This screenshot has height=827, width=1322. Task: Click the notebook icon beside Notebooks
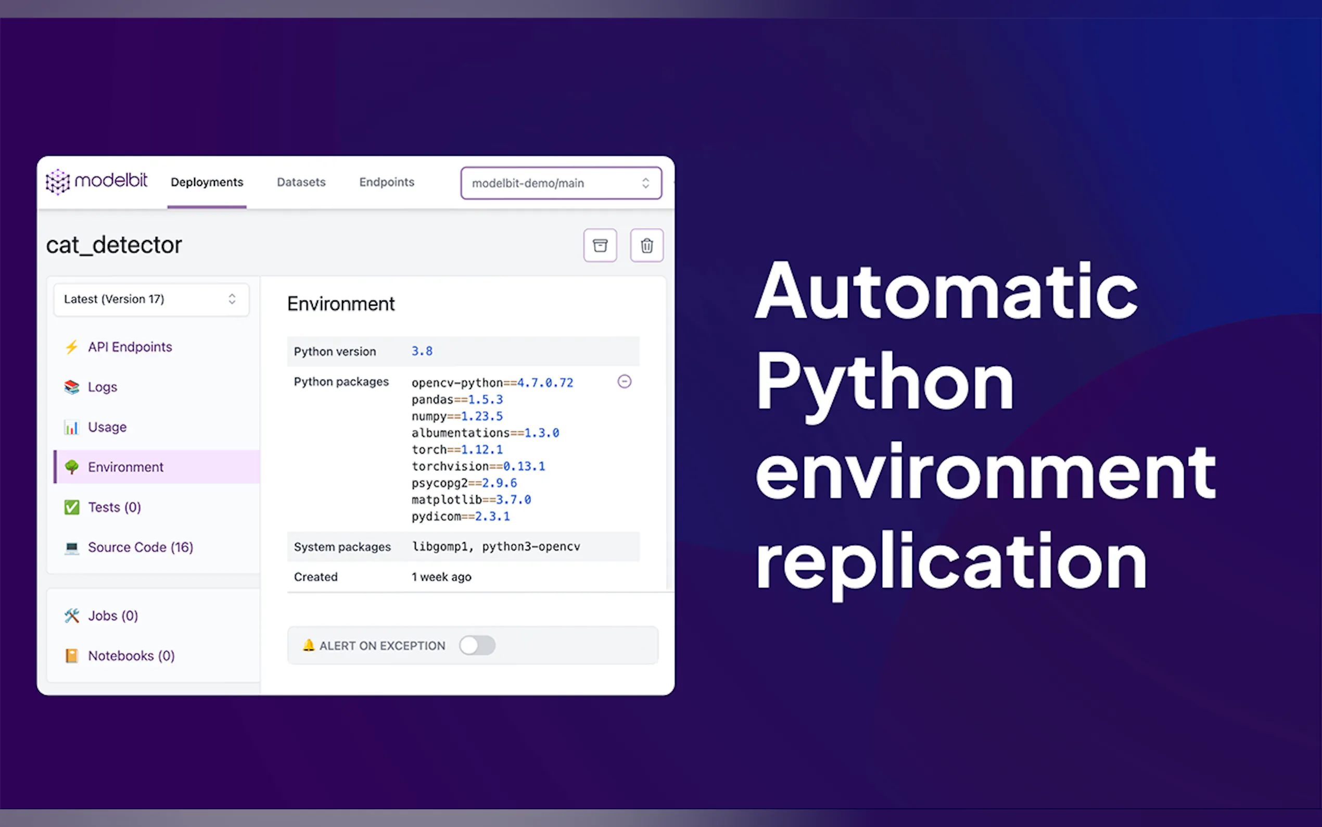pos(72,656)
